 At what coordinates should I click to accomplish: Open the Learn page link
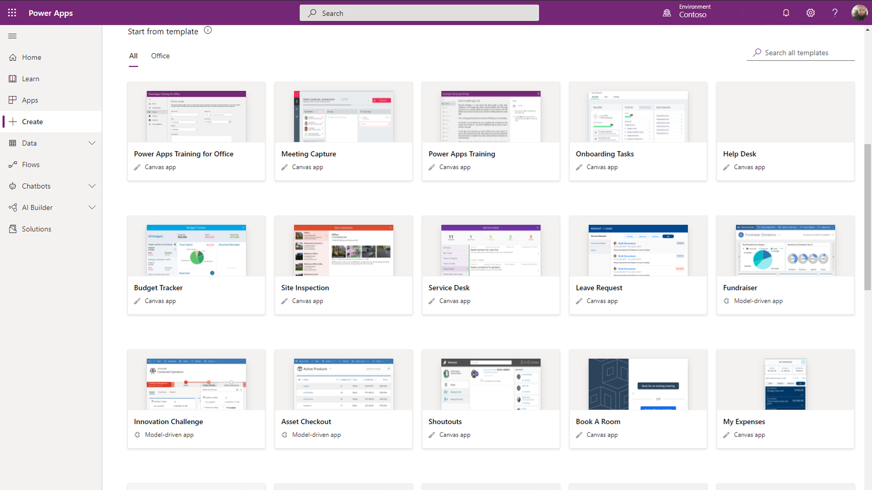pyautogui.click(x=30, y=79)
